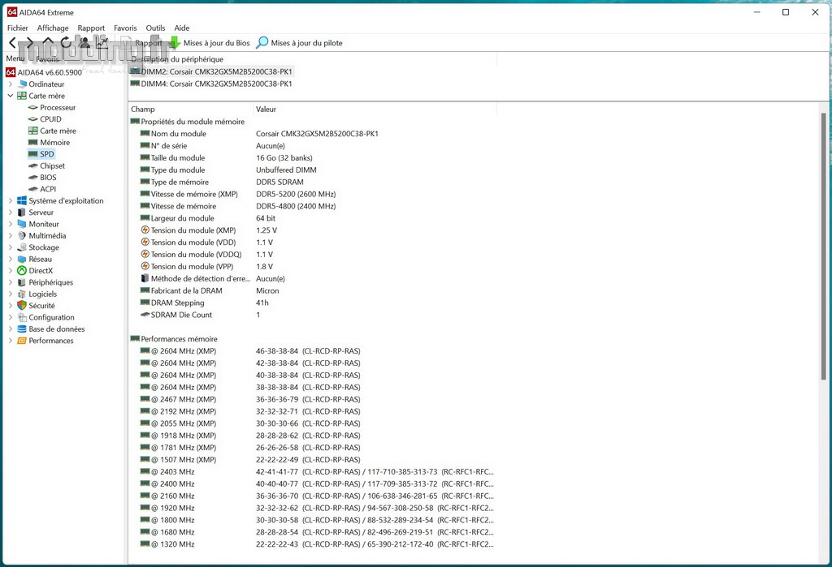The width and height of the screenshot is (832, 567).
Task: Expand the Réseau tree node
Action: click(10, 259)
